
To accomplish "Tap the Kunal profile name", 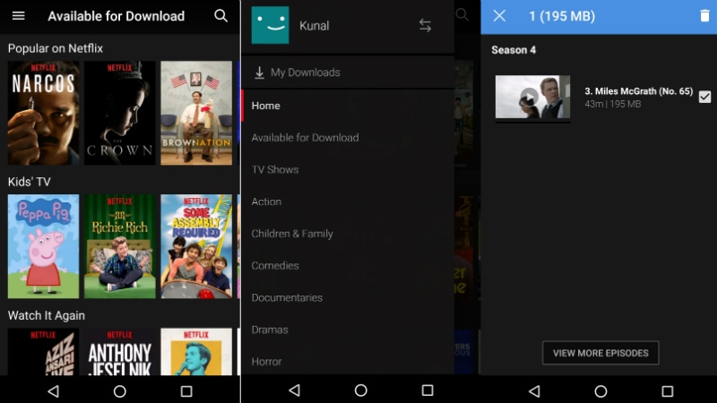I will 315,26.
